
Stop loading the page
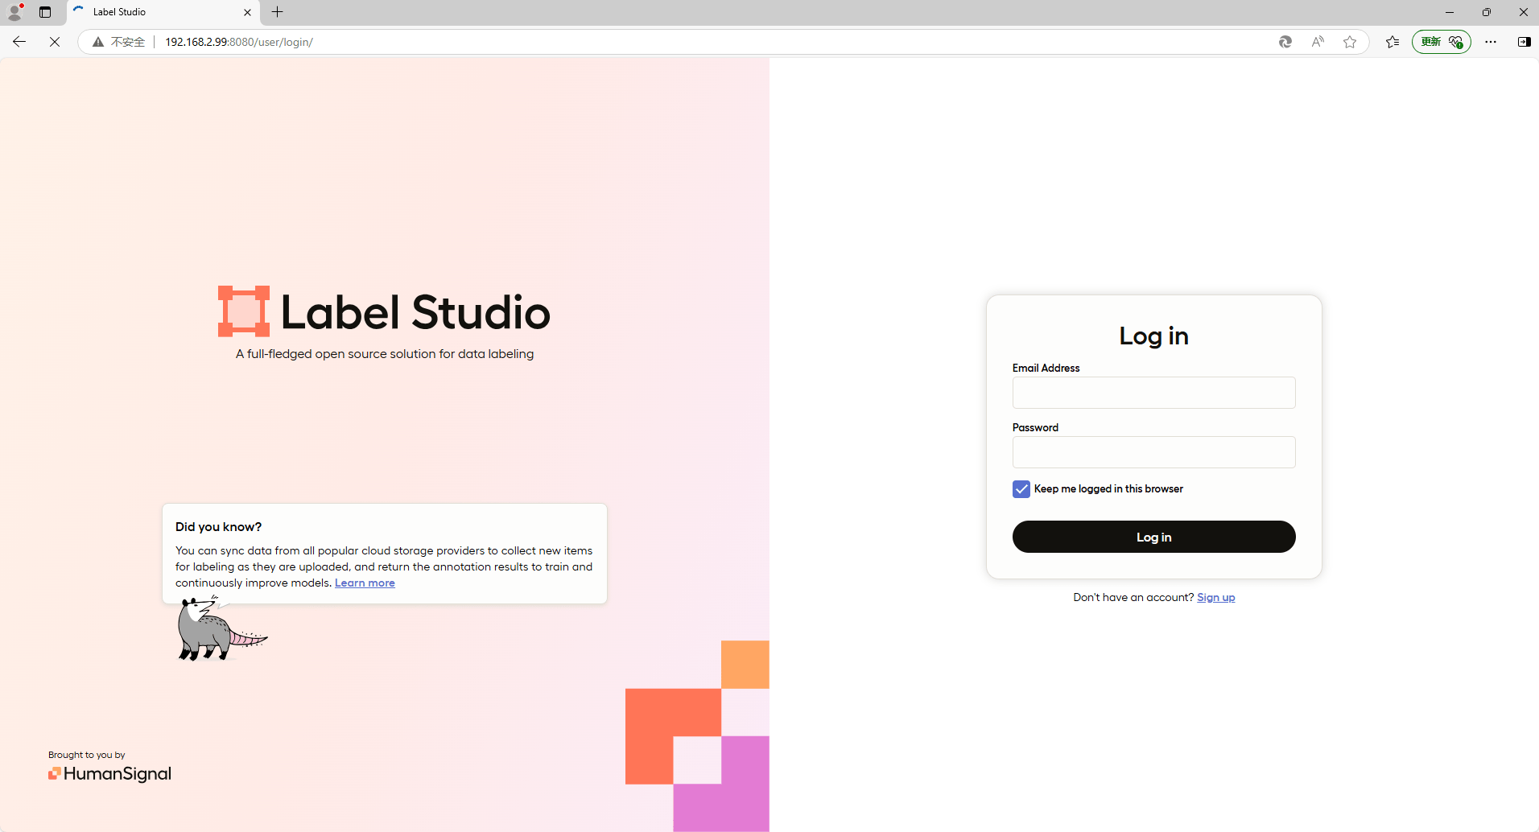pos(55,42)
